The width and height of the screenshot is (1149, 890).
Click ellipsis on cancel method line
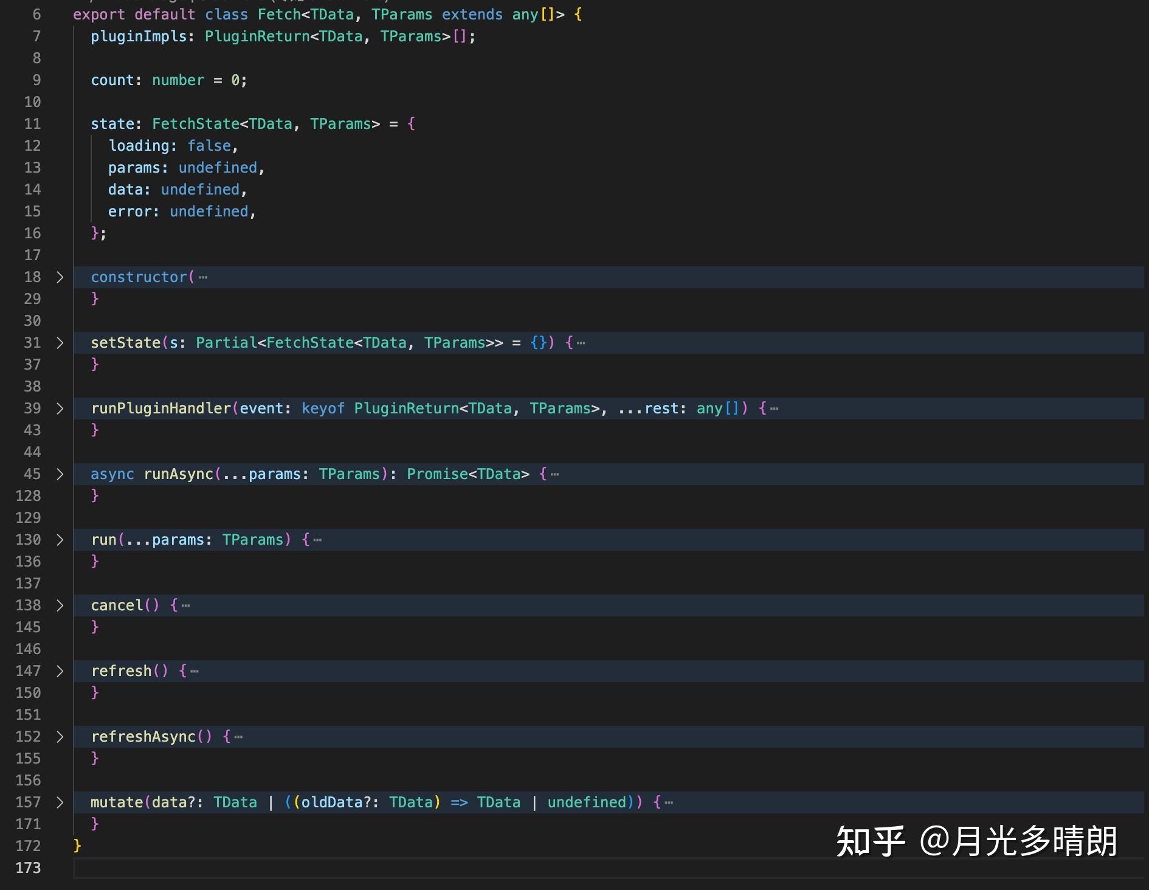point(185,605)
